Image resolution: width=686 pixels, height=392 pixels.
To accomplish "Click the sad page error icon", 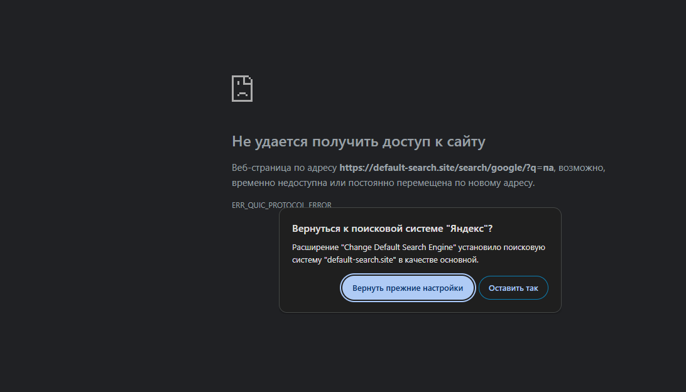I will [x=242, y=89].
